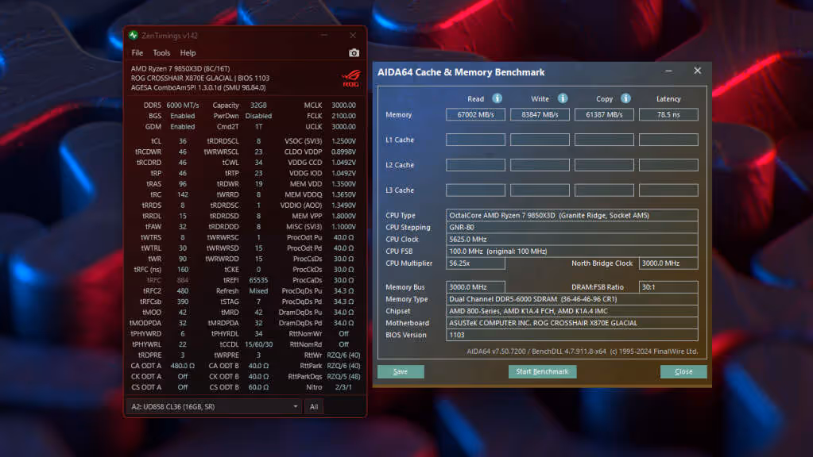Click tRFC (ns) value 160
This screenshot has width=813, height=457.
pyautogui.click(x=183, y=269)
